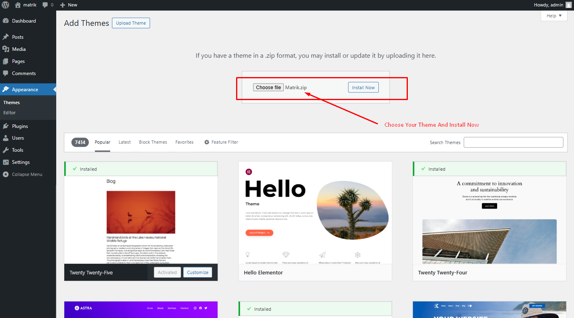The height and width of the screenshot is (318, 574).
Task: Click the matrik site name link
Action: pos(30,5)
